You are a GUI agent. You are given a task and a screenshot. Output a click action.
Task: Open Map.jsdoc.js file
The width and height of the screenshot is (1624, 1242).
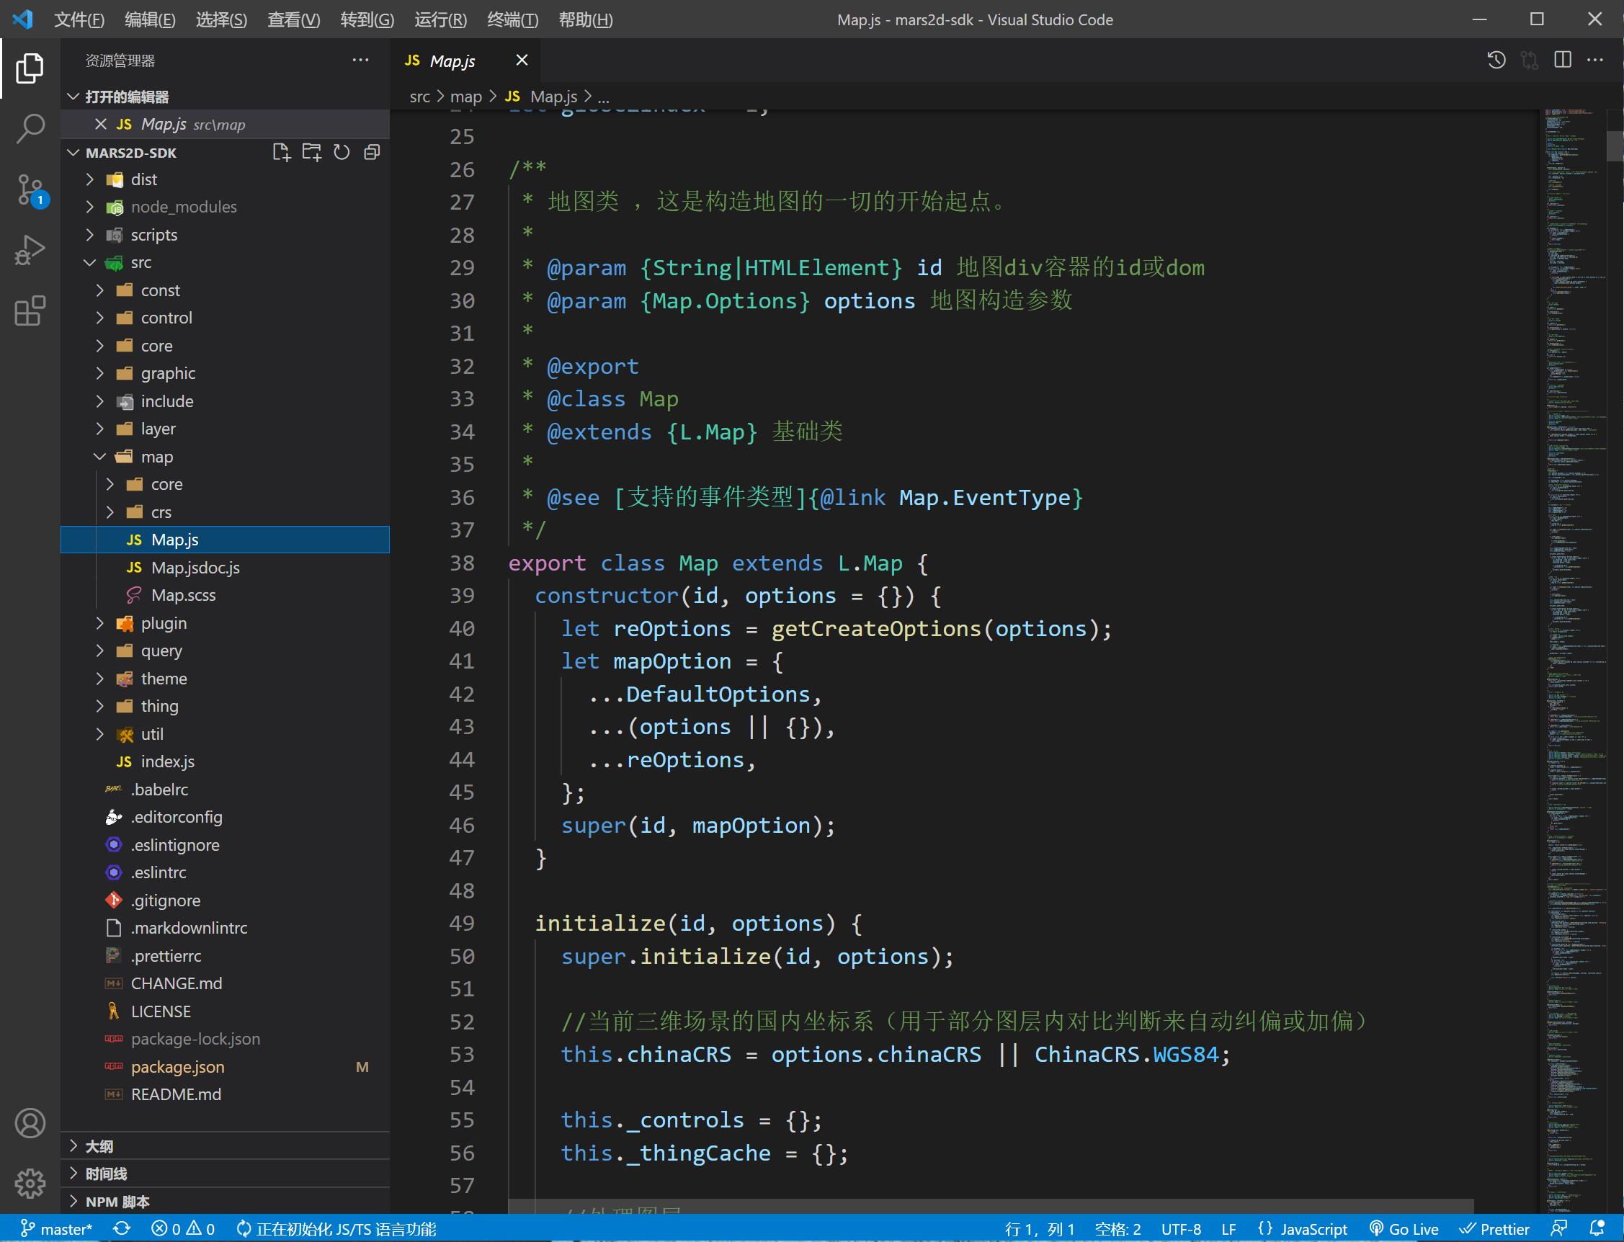pyautogui.click(x=226, y=568)
